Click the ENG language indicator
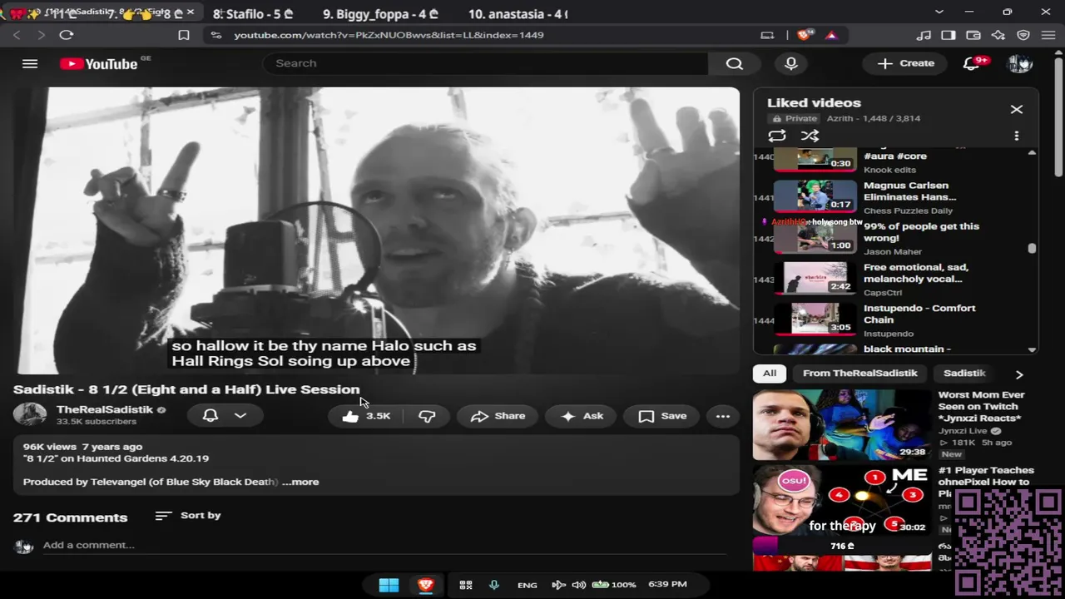Viewport: 1065px width, 599px height. 527,585
